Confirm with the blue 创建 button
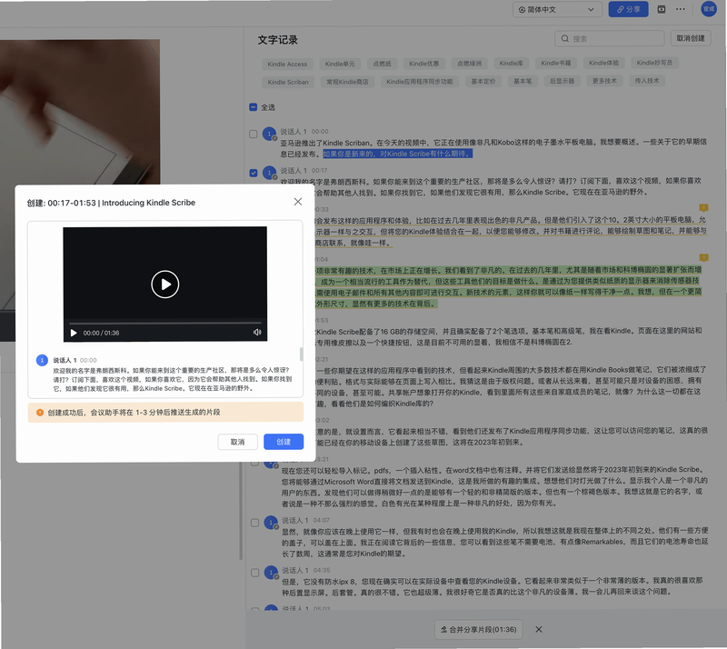 [x=284, y=442]
